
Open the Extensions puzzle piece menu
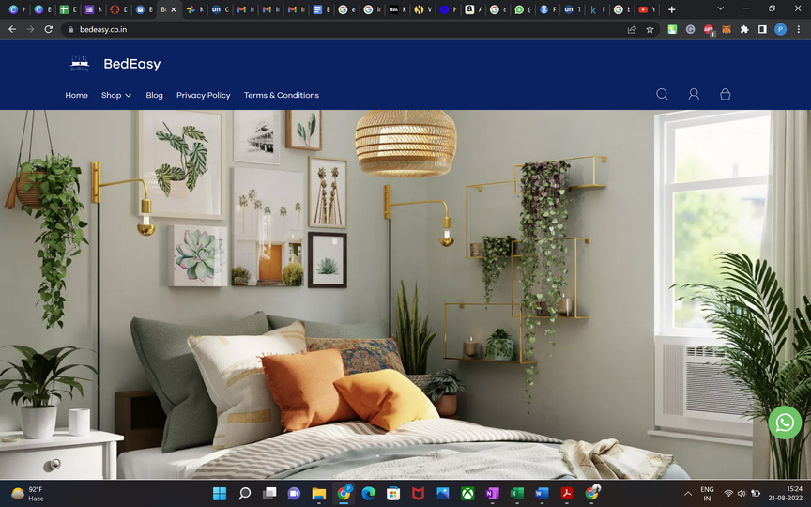[744, 29]
